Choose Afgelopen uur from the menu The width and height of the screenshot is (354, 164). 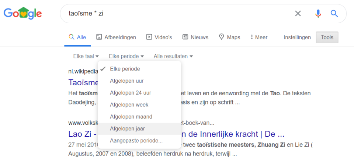click(x=127, y=81)
